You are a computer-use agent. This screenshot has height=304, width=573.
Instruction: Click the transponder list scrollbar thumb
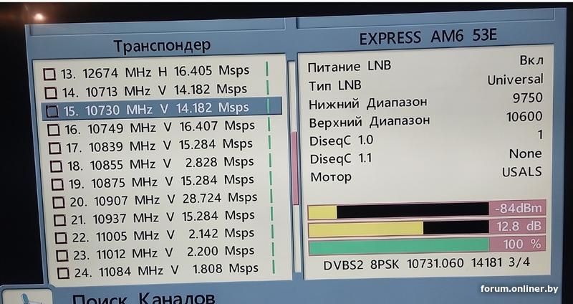(x=294, y=168)
